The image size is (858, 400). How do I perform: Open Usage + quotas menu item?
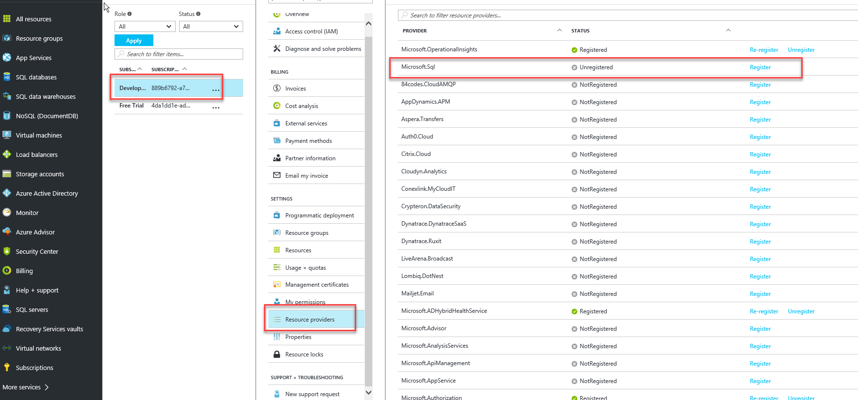(316, 267)
